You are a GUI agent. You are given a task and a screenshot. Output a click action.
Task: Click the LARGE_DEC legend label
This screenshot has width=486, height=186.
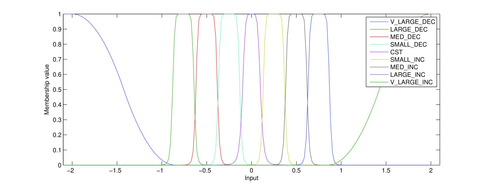pos(409,30)
